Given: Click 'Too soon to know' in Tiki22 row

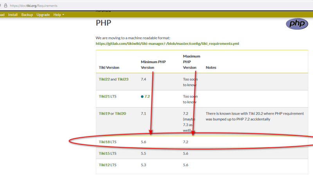Looking at the screenshot, I should pos(190,82).
